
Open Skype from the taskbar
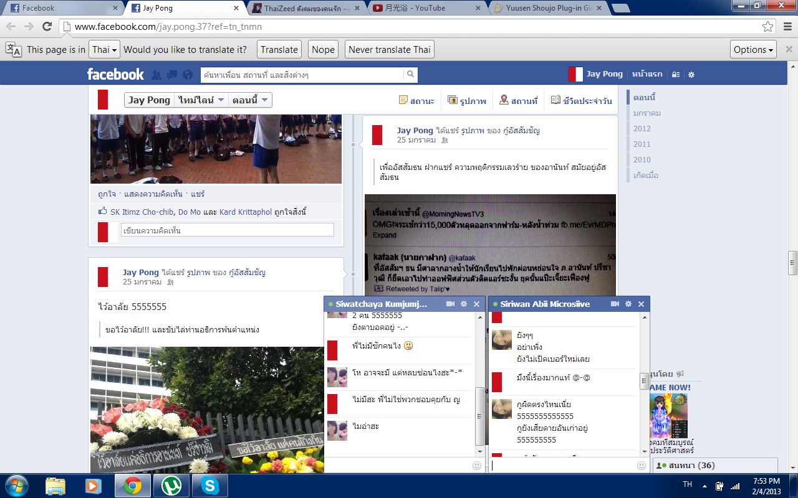pyautogui.click(x=209, y=486)
